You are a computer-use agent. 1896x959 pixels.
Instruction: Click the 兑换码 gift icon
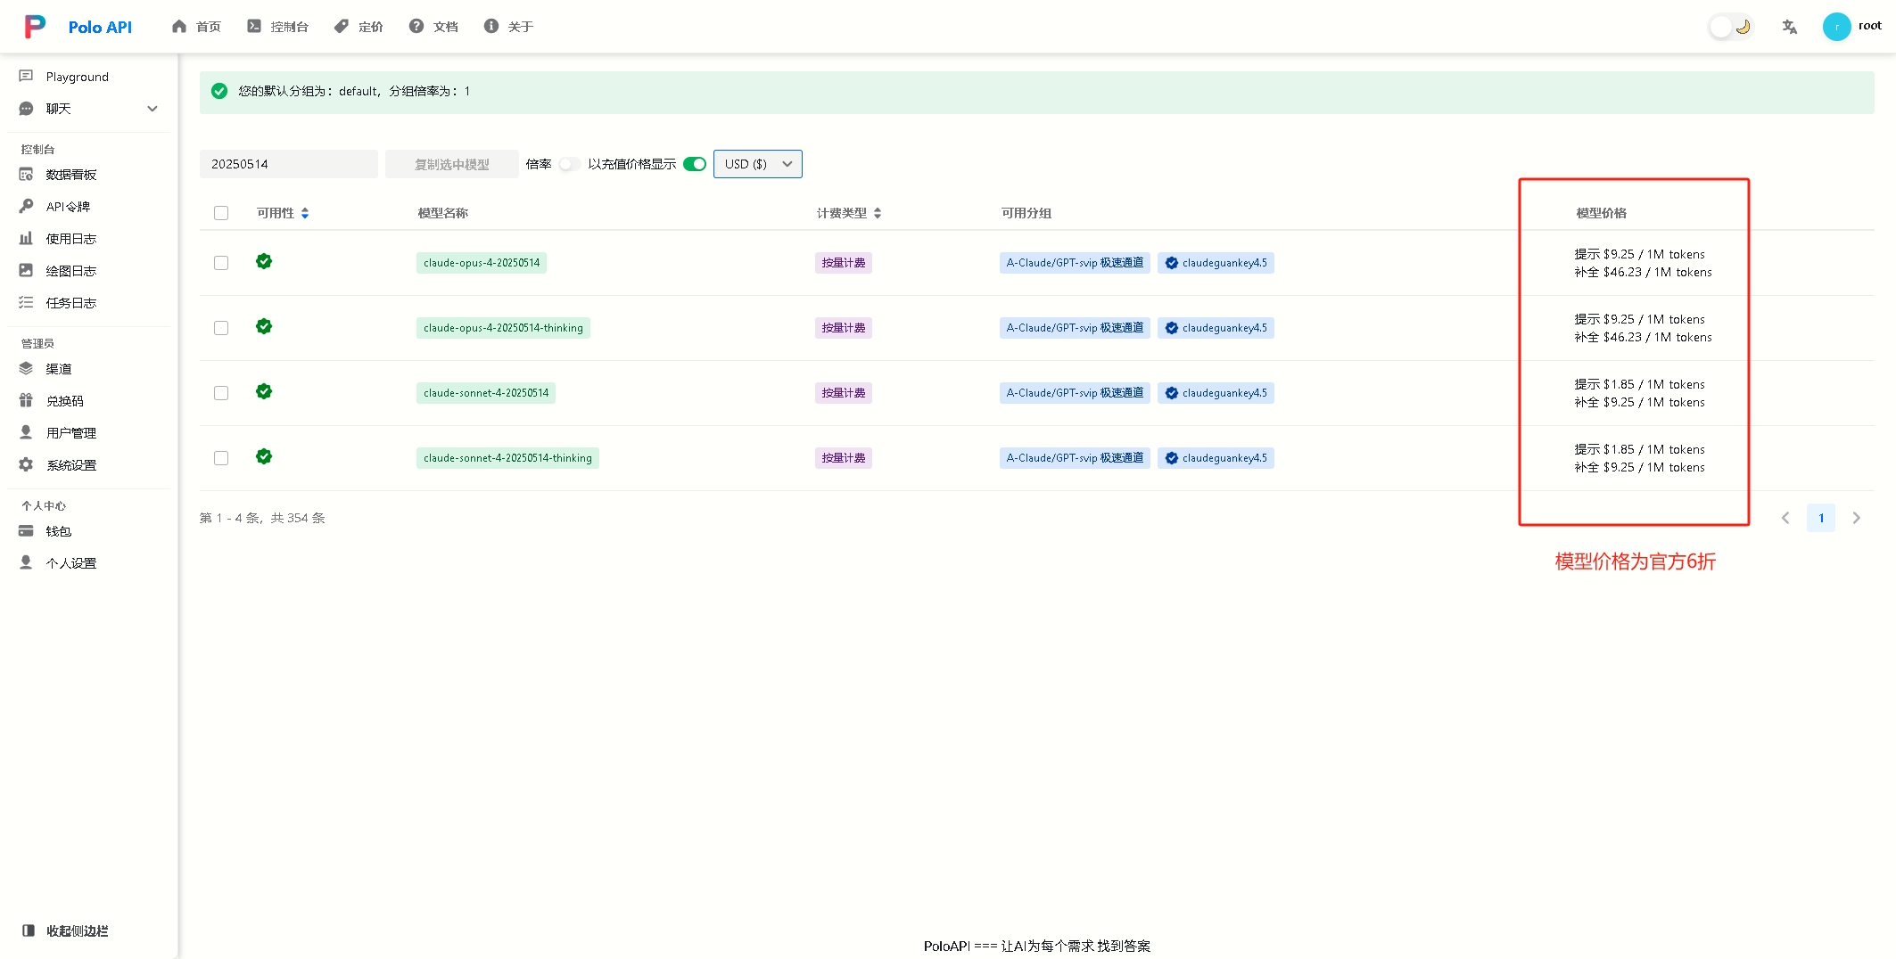[26, 400]
